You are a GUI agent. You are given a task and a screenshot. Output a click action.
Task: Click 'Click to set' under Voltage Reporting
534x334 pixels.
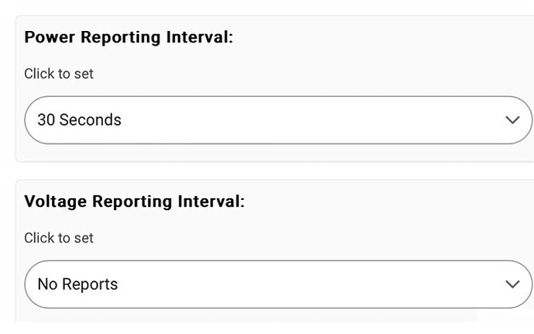59,238
